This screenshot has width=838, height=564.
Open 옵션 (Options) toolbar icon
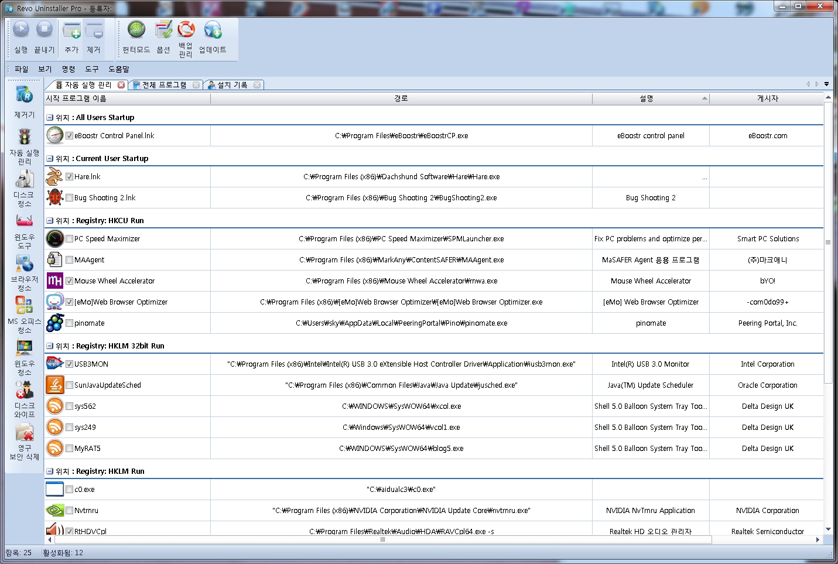(x=163, y=29)
